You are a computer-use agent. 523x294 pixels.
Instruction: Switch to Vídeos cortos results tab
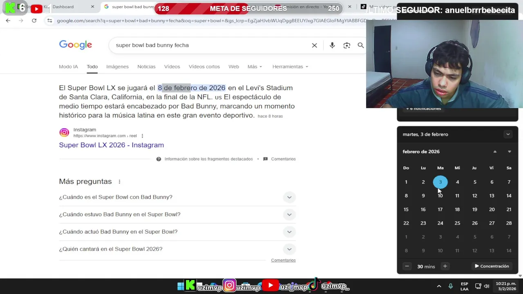[204, 67]
